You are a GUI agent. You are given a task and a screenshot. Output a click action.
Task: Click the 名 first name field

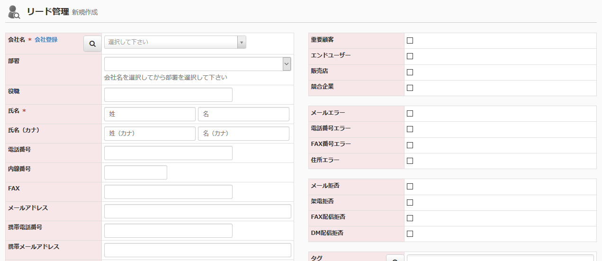click(243, 114)
